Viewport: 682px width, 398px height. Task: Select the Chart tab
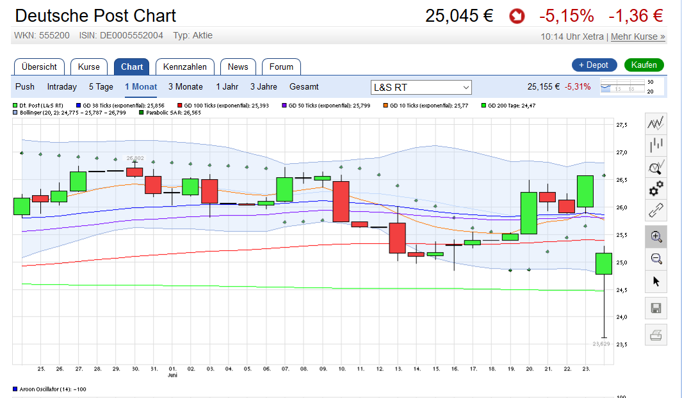coord(132,67)
